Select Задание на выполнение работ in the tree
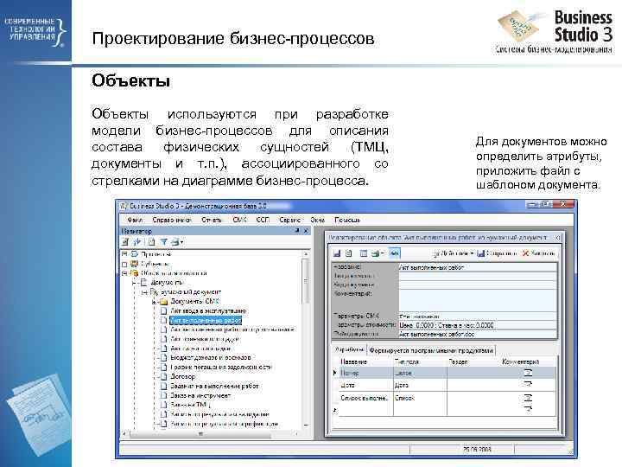 click(214, 386)
